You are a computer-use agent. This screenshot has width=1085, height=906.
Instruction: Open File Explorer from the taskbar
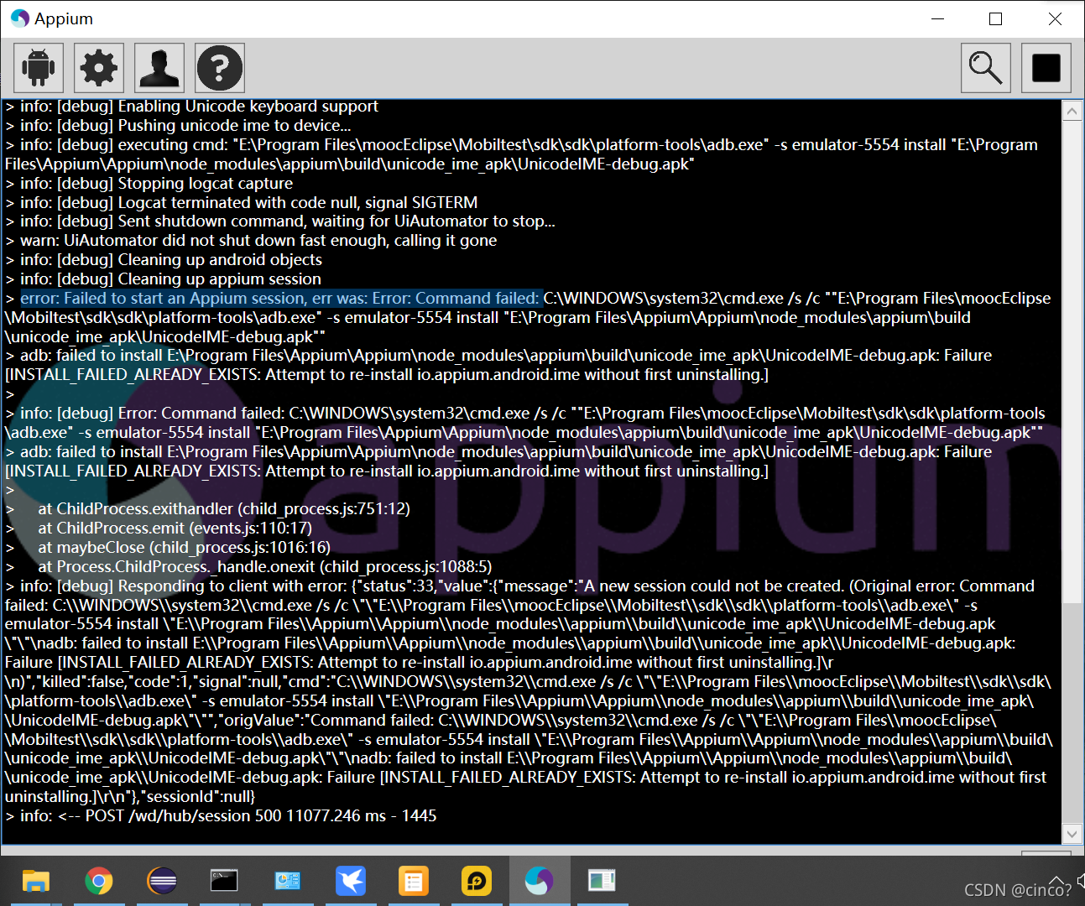click(x=36, y=881)
